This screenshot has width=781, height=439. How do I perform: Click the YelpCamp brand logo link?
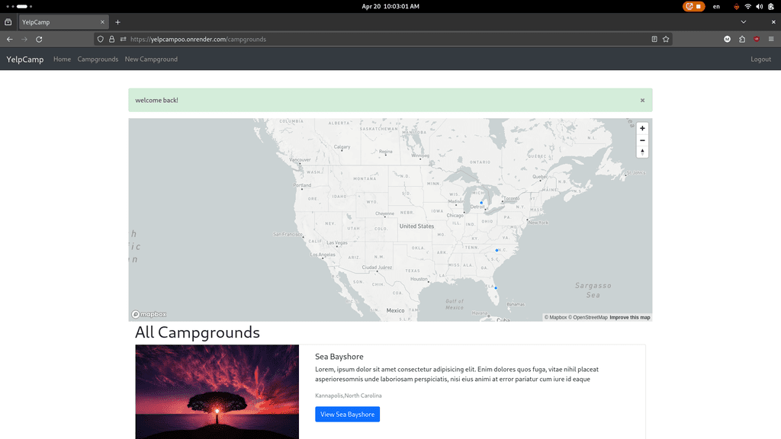[25, 59]
